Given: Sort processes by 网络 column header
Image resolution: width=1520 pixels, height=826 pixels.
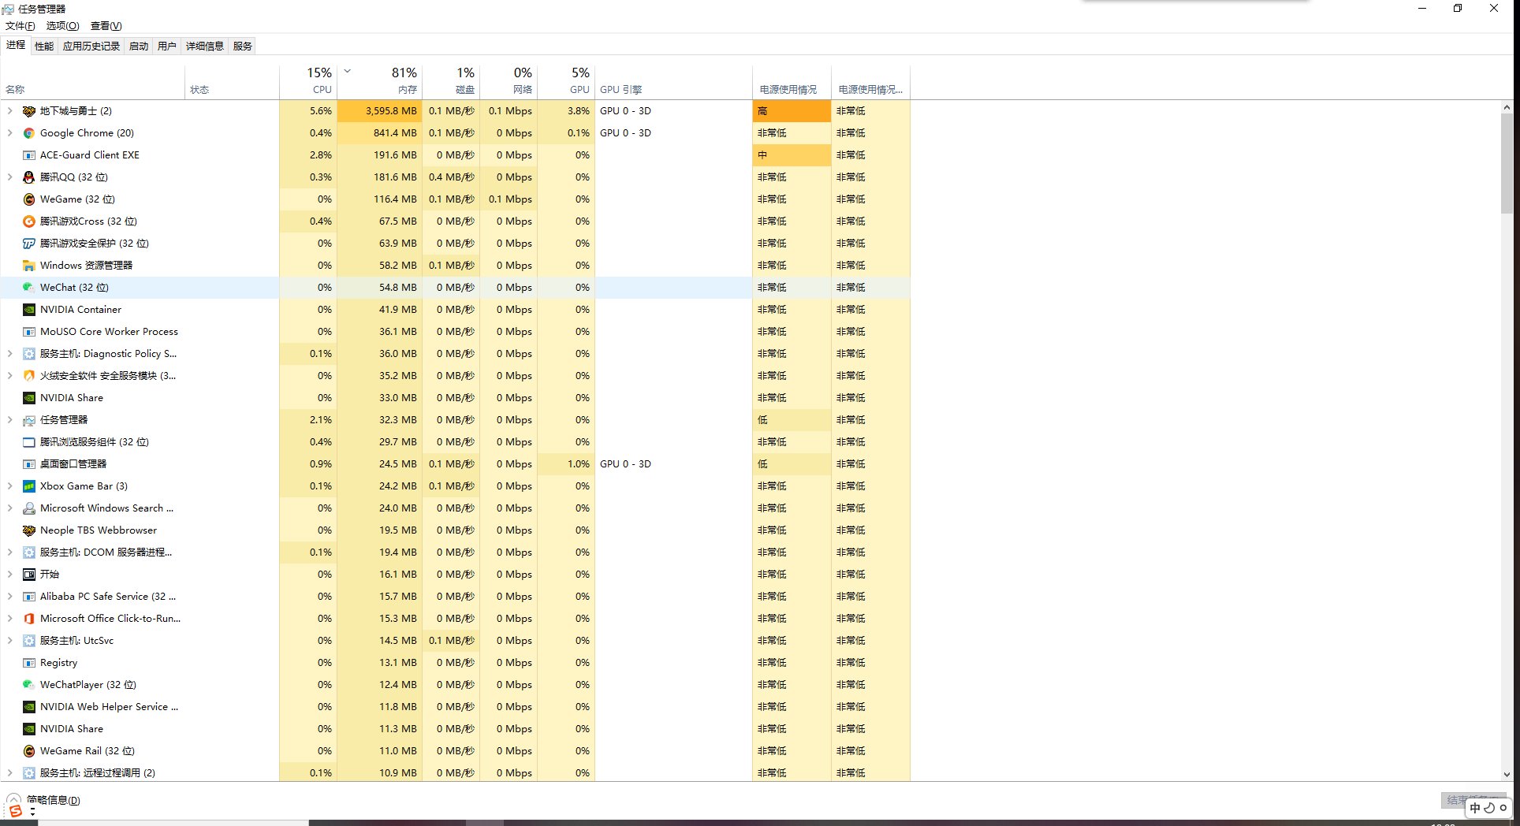Looking at the screenshot, I should [509, 81].
